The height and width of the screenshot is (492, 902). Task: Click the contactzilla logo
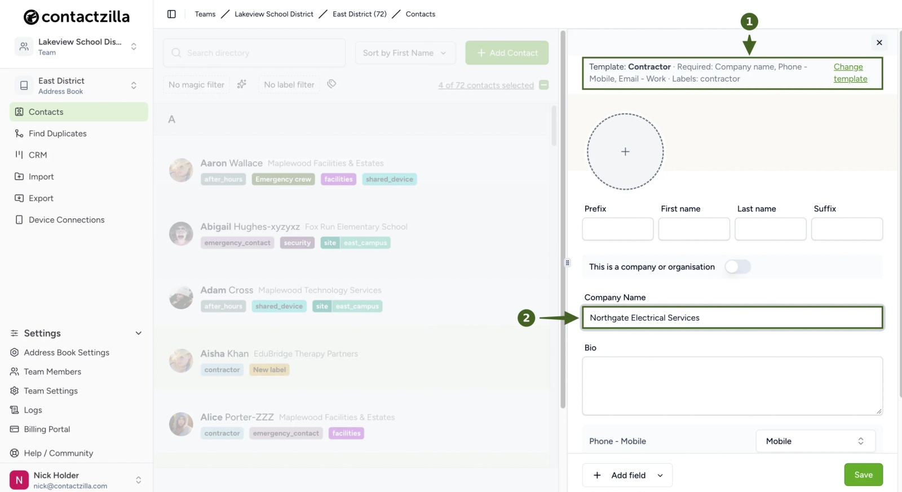point(77,17)
